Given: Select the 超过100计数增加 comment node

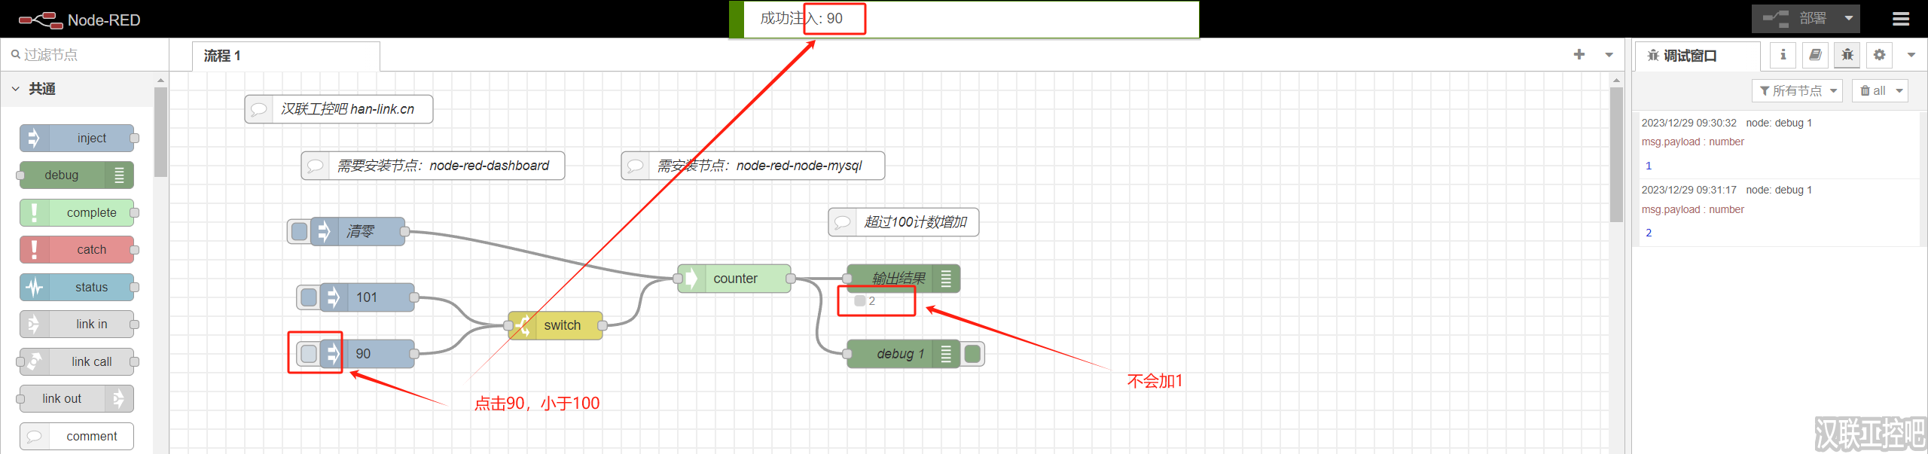Looking at the screenshot, I should pos(904,222).
